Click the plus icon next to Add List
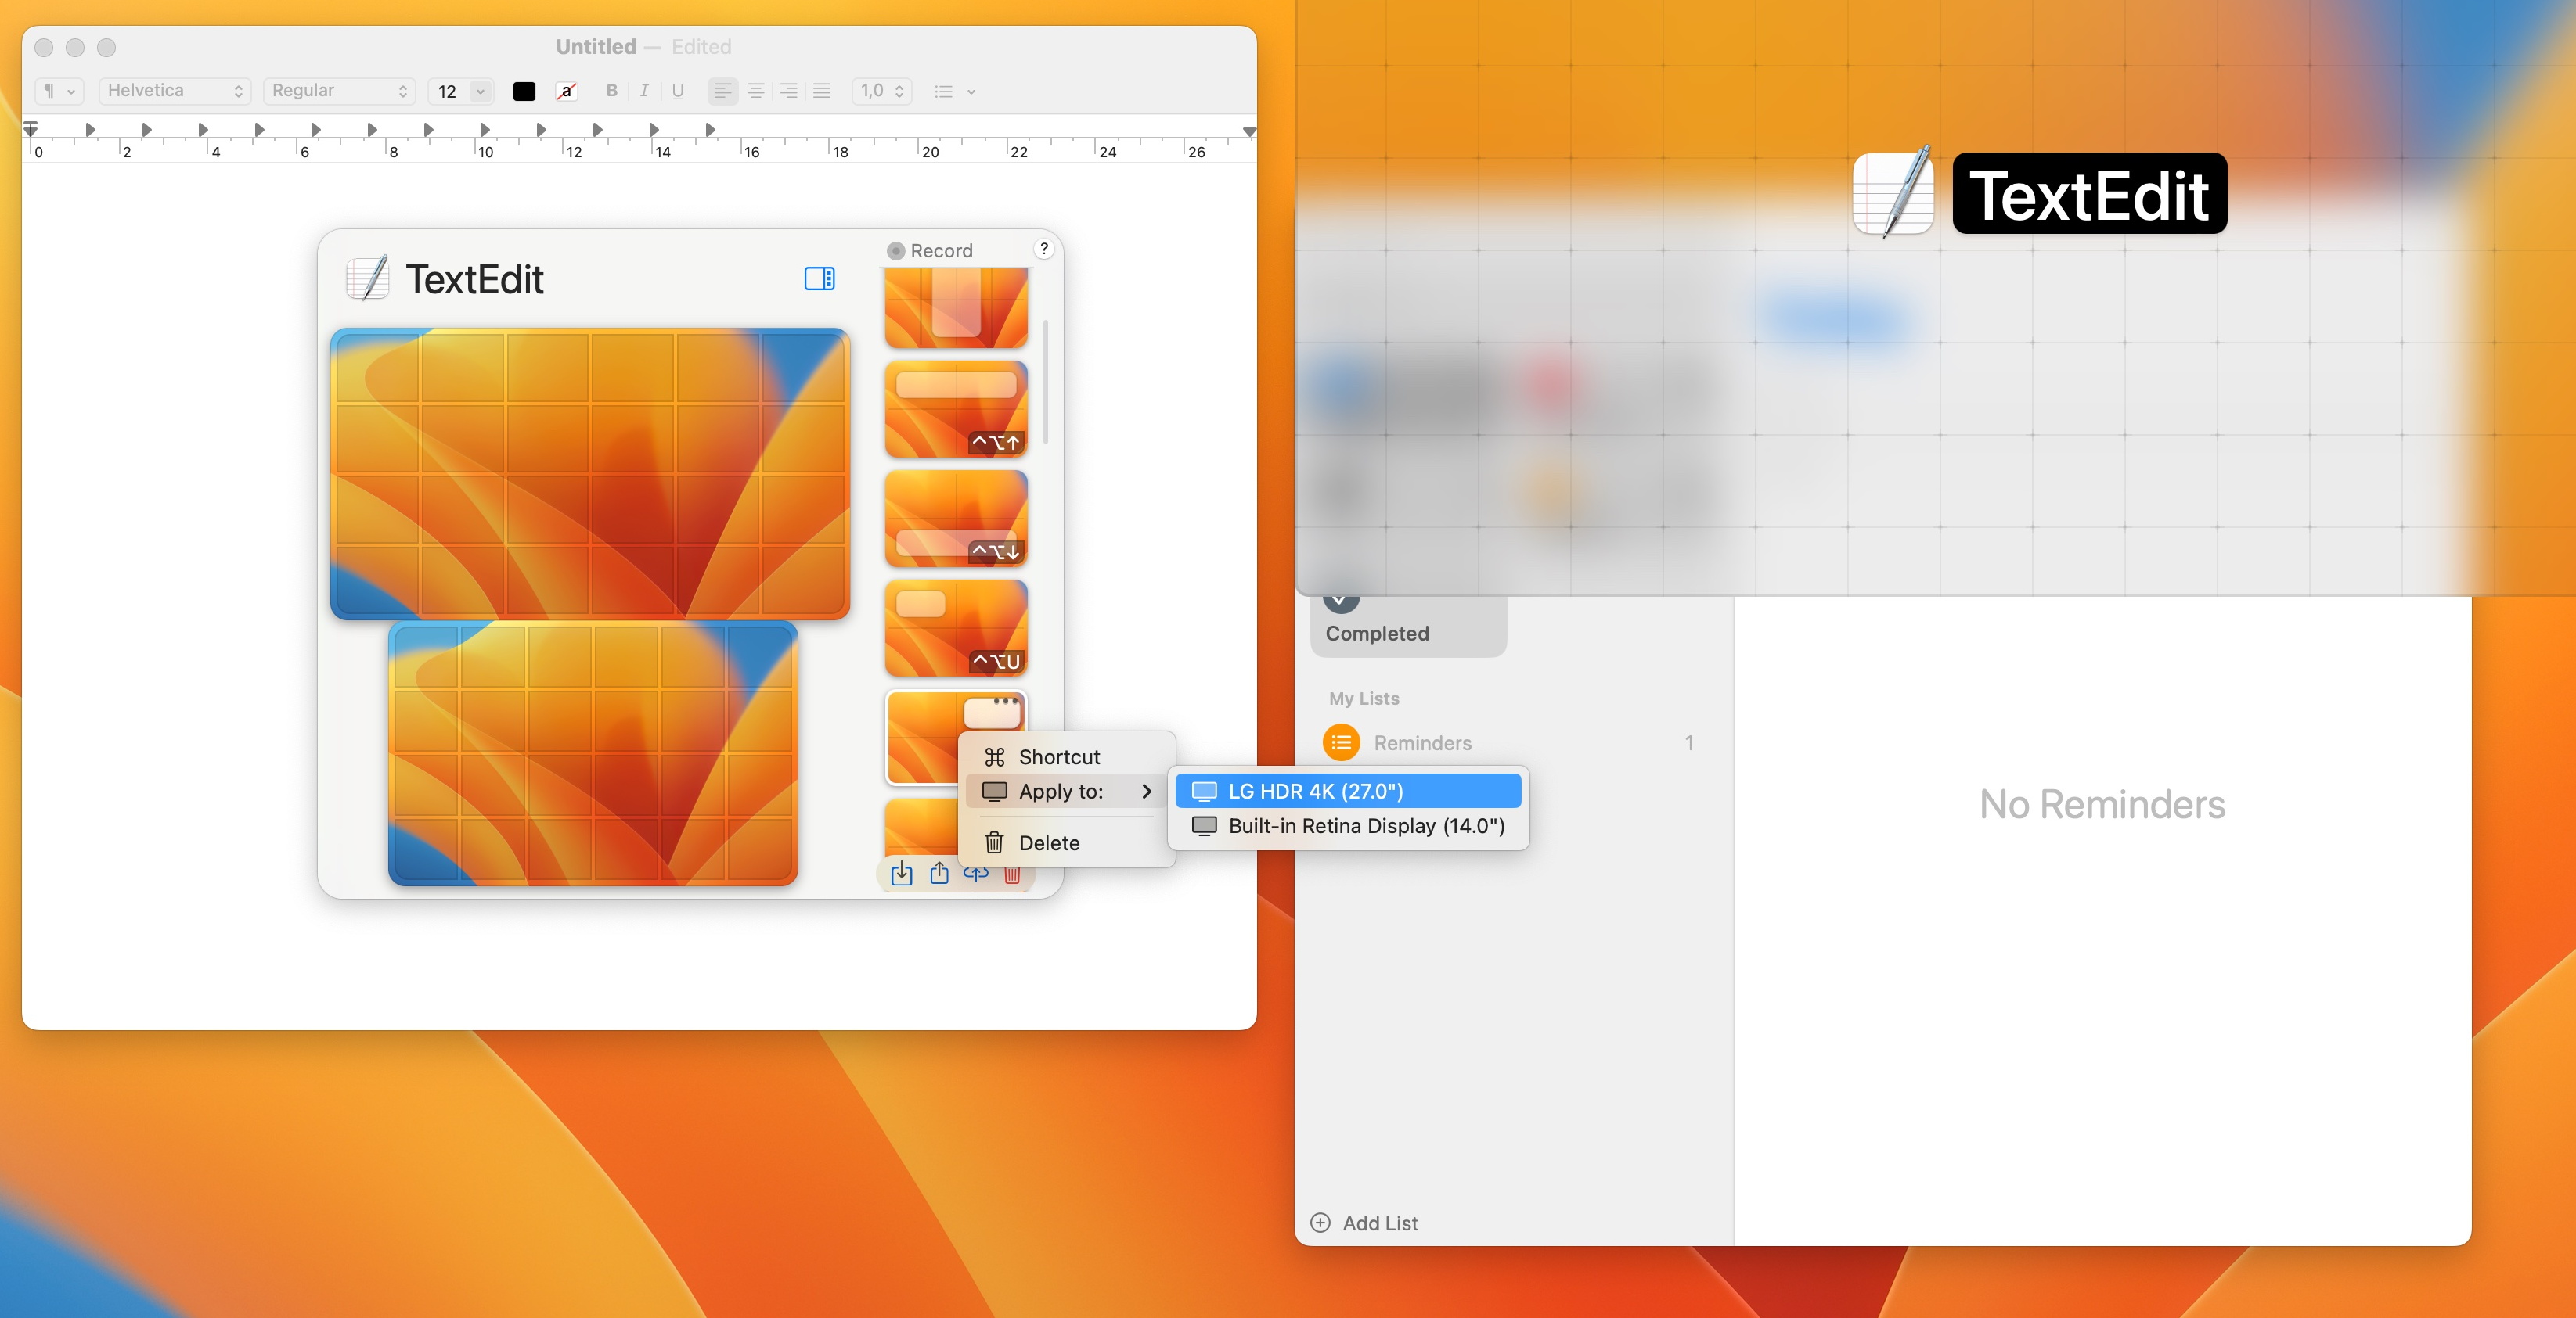The height and width of the screenshot is (1318, 2576). [x=1320, y=1223]
